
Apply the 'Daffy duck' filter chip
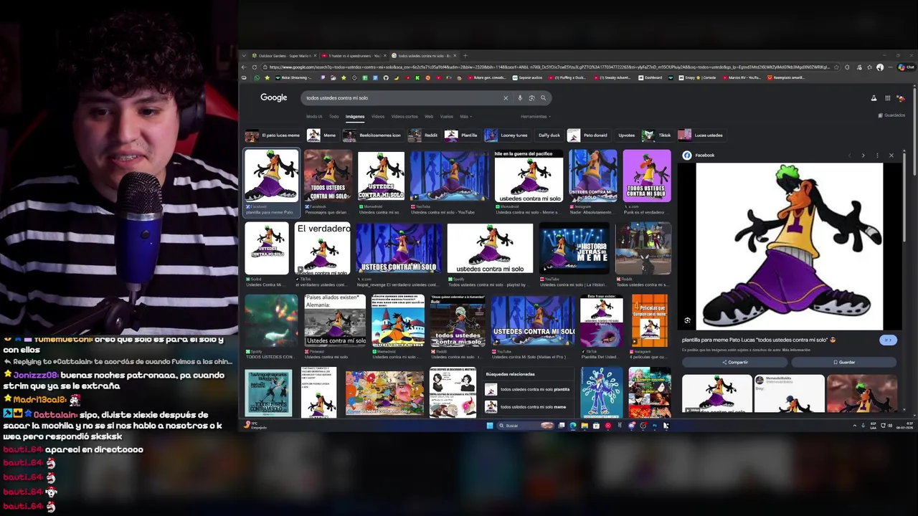[x=549, y=135]
